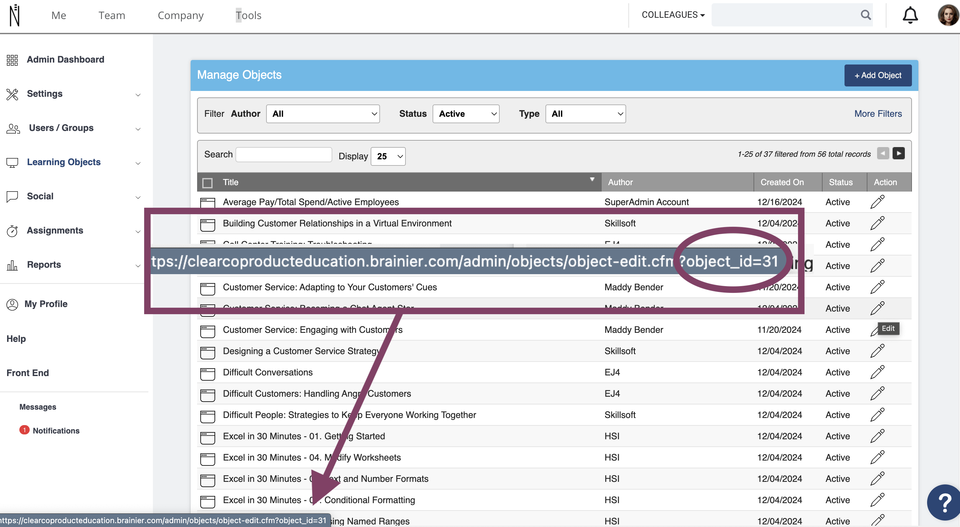Viewport: 960px width, 527px height.
Task: Sort by Title column arrow
Action: point(592,179)
